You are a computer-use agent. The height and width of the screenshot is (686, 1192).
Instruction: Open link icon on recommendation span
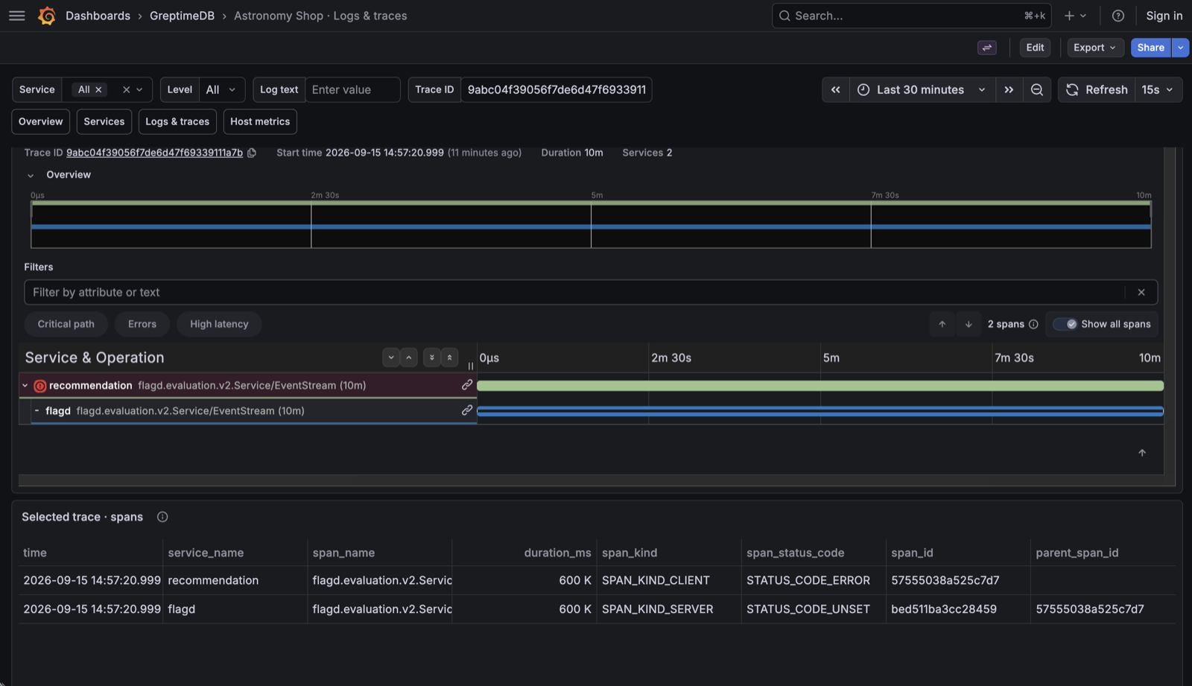(467, 385)
